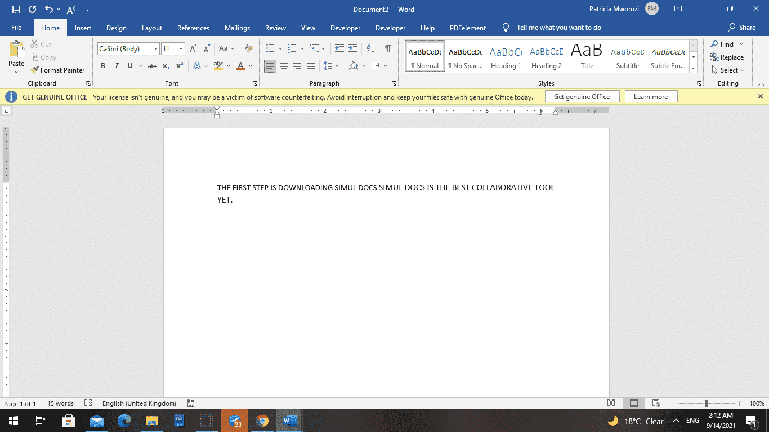Open the Font name dropdown
This screenshot has width=769, height=432.
(x=156, y=48)
